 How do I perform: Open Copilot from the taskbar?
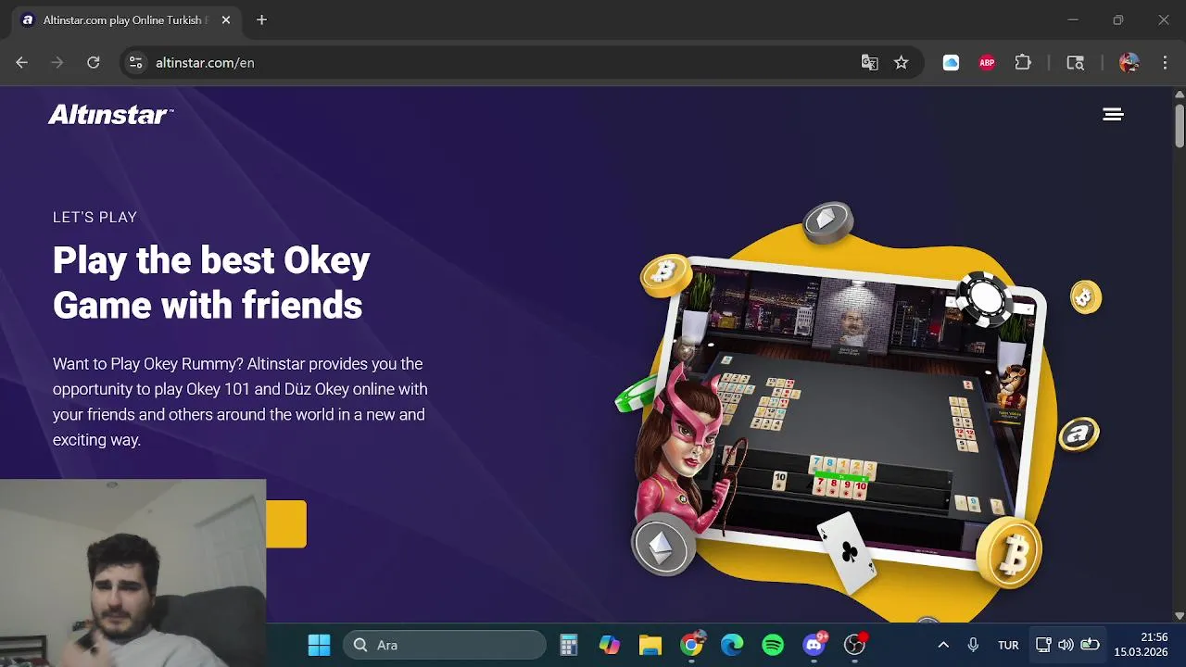click(x=610, y=645)
